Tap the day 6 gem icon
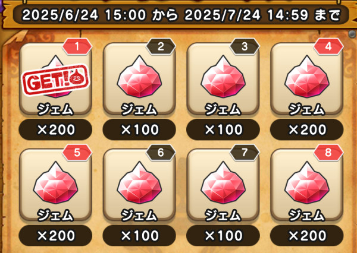Viewport: 357px width, 253px height. tap(139, 183)
